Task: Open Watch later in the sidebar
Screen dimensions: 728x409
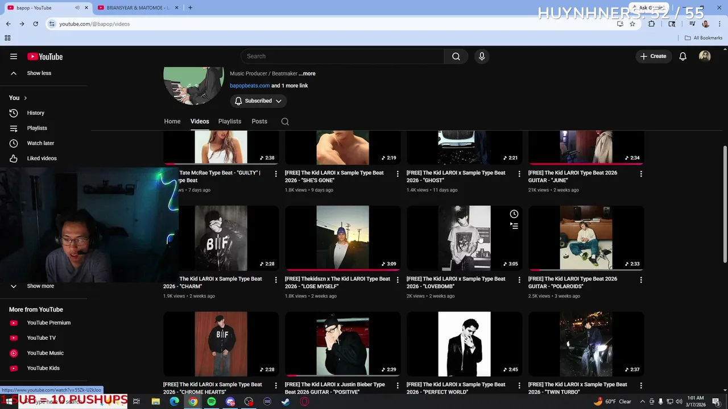Action: (x=40, y=143)
